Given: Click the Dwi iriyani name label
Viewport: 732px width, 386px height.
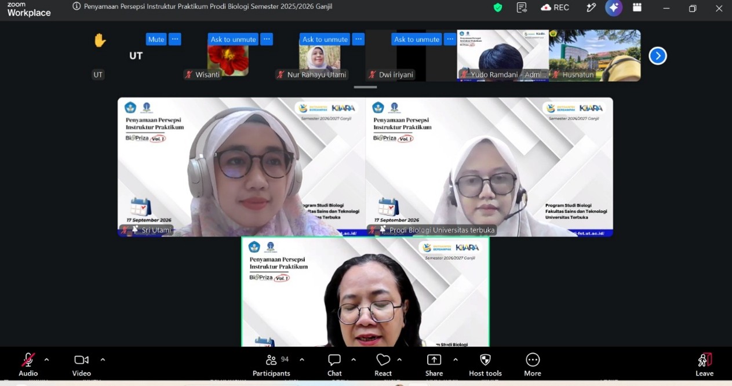Looking at the screenshot, I should [x=397, y=75].
